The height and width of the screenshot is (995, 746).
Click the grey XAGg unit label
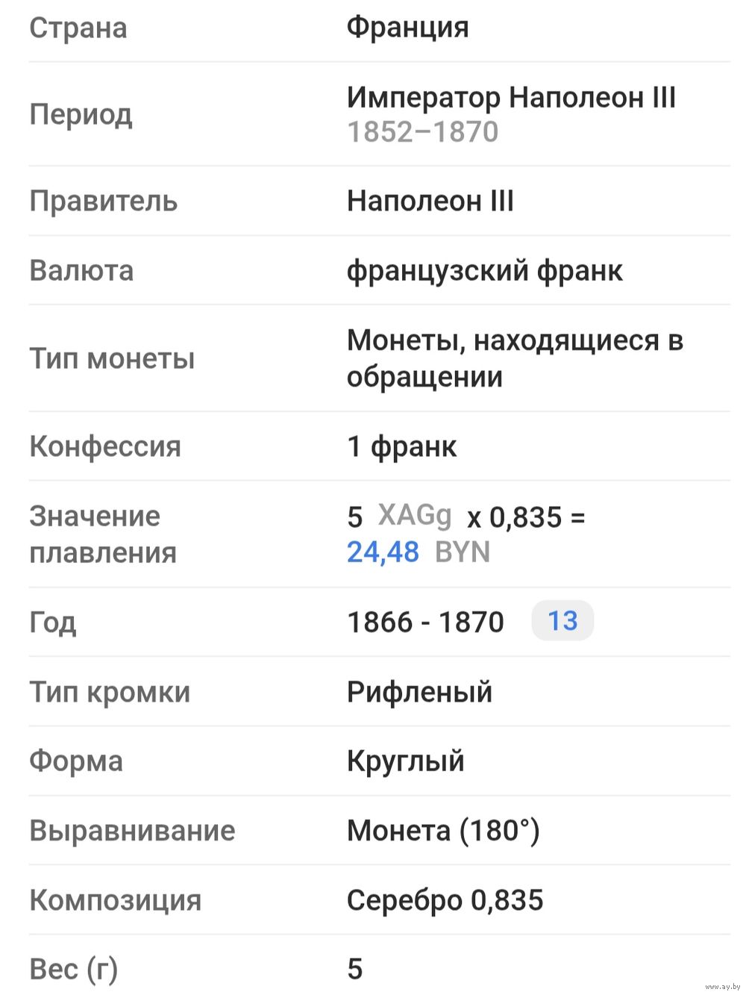(x=415, y=516)
